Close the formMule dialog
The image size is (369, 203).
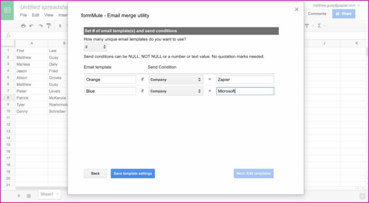[296, 9]
